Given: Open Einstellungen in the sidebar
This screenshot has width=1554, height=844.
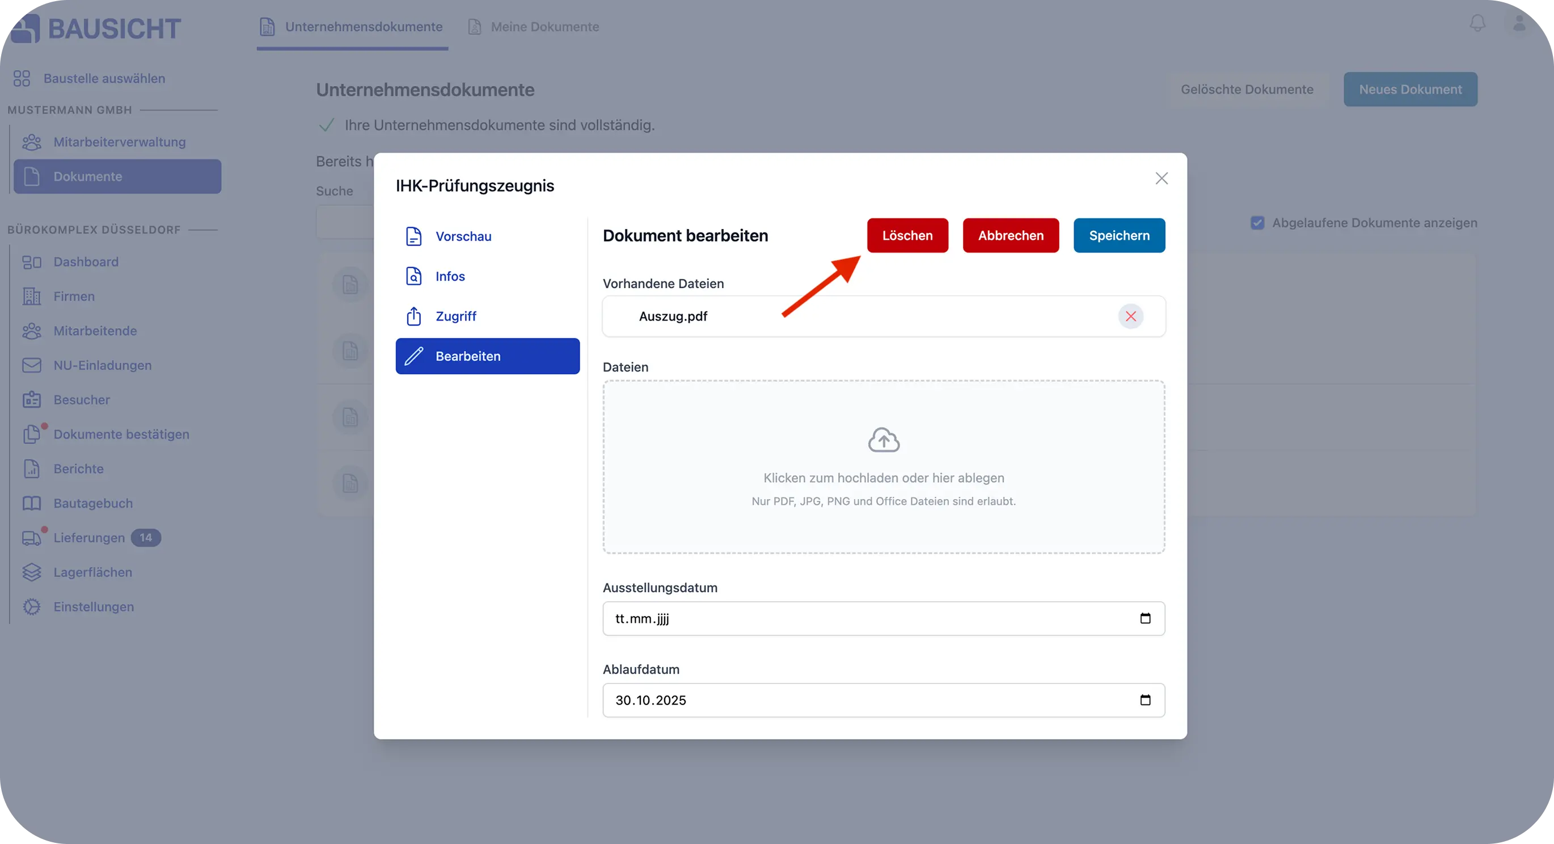Looking at the screenshot, I should click(117, 606).
